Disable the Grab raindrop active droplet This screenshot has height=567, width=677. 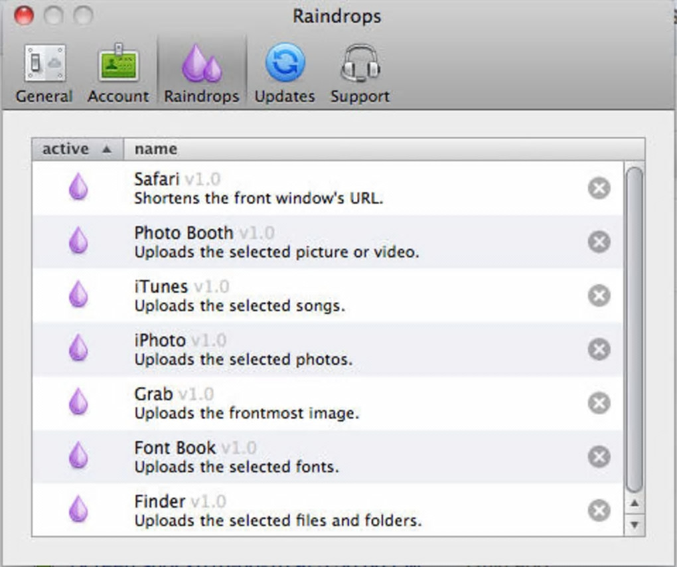[x=78, y=402]
